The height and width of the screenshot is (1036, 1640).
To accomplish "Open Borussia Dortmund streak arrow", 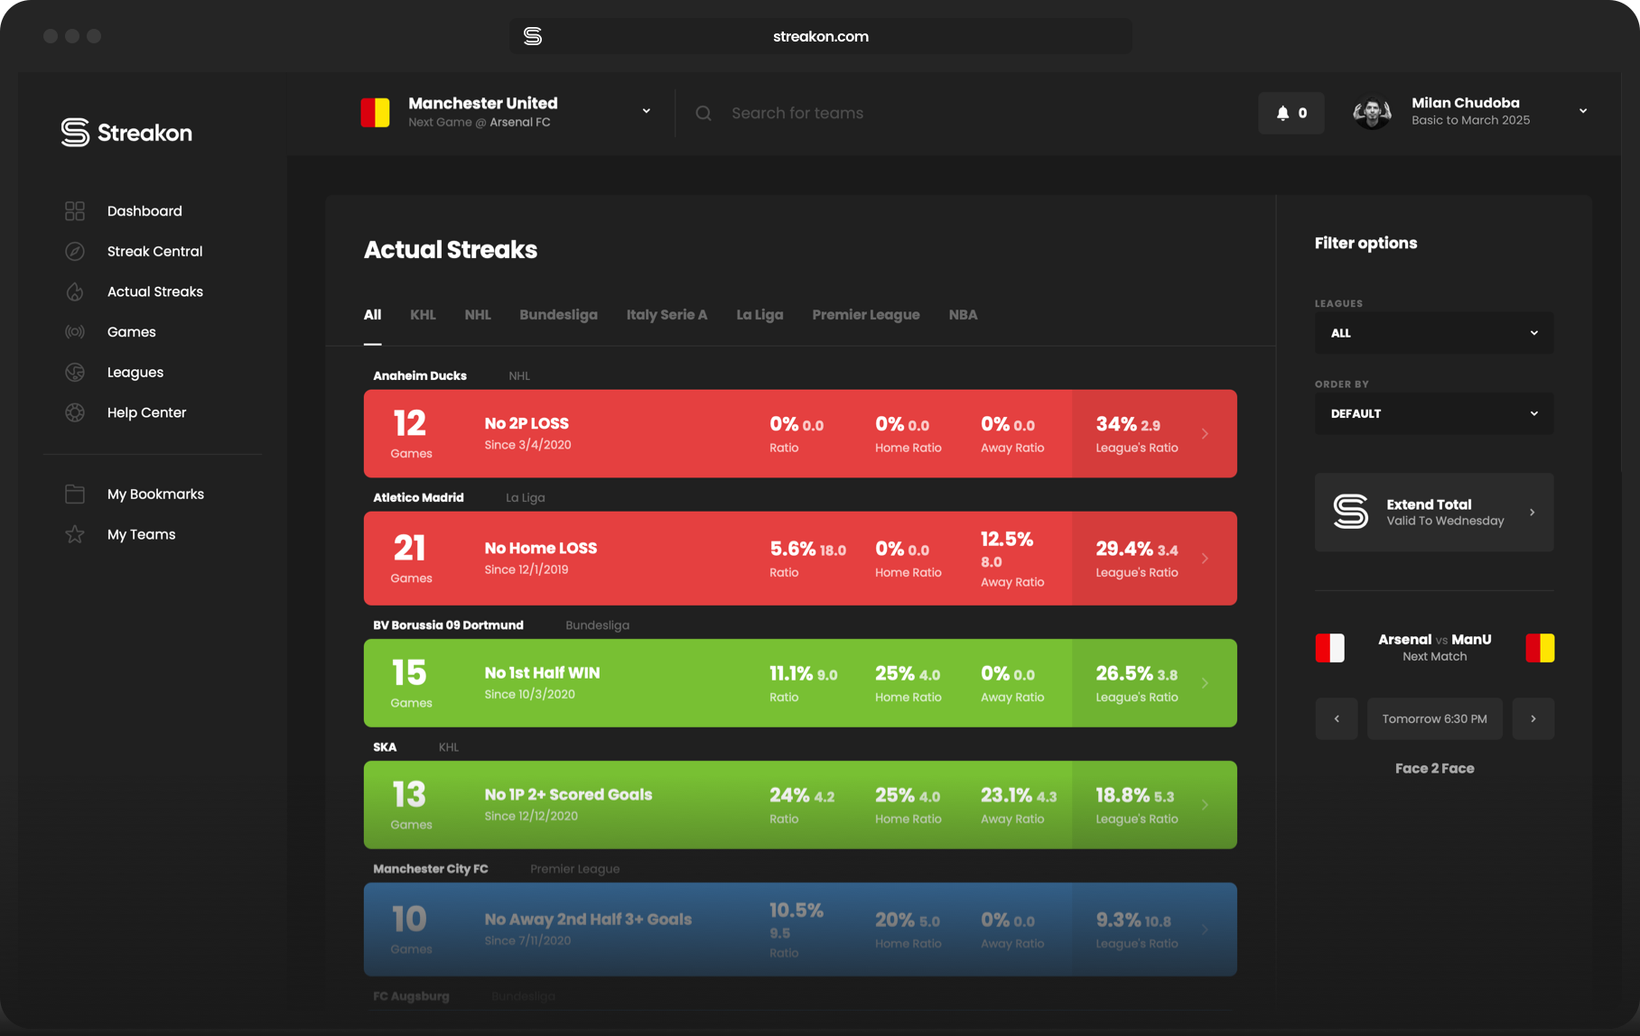I will 1205,683.
